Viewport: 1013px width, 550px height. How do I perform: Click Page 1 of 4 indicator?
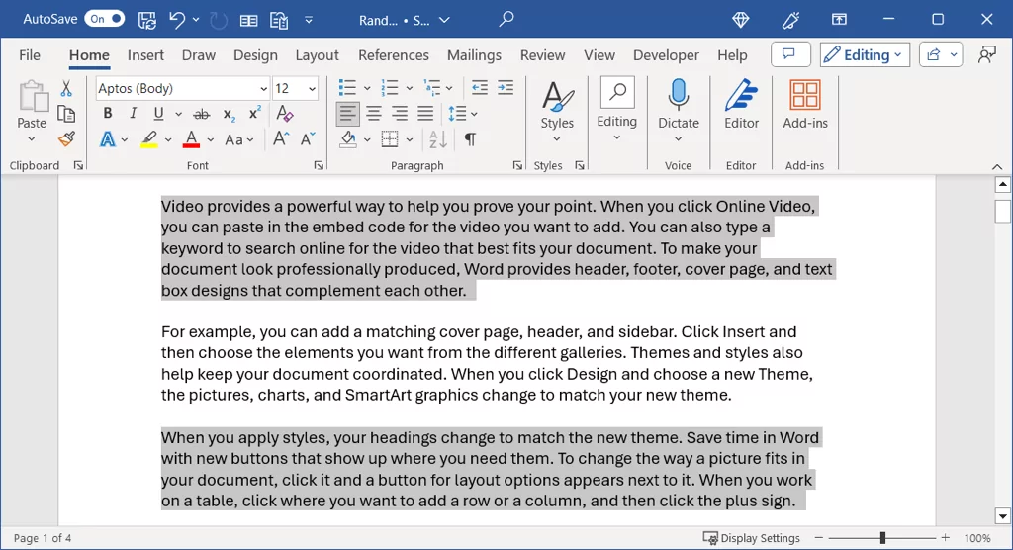43,538
